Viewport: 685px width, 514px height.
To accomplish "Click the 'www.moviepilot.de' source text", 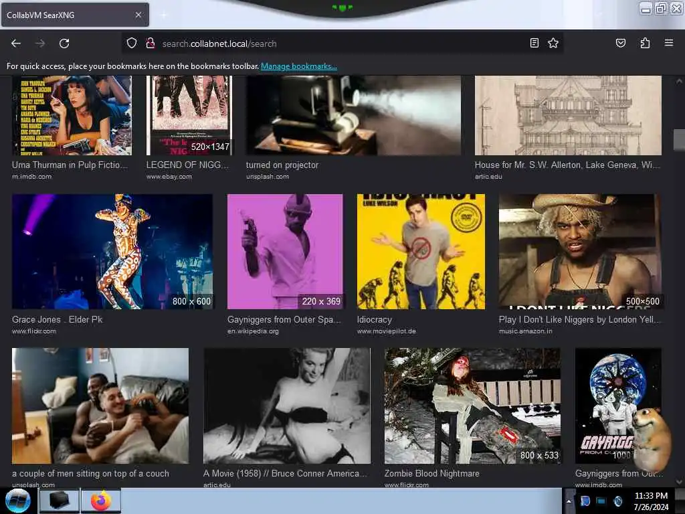I will (386, 331).
